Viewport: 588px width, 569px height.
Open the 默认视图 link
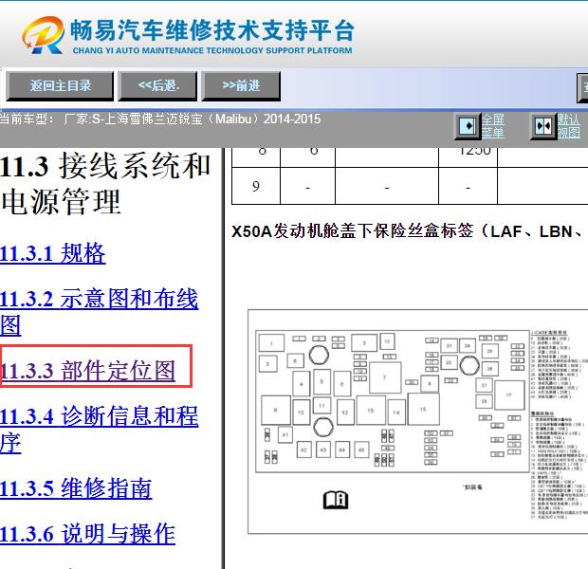[x=568, y=126]
